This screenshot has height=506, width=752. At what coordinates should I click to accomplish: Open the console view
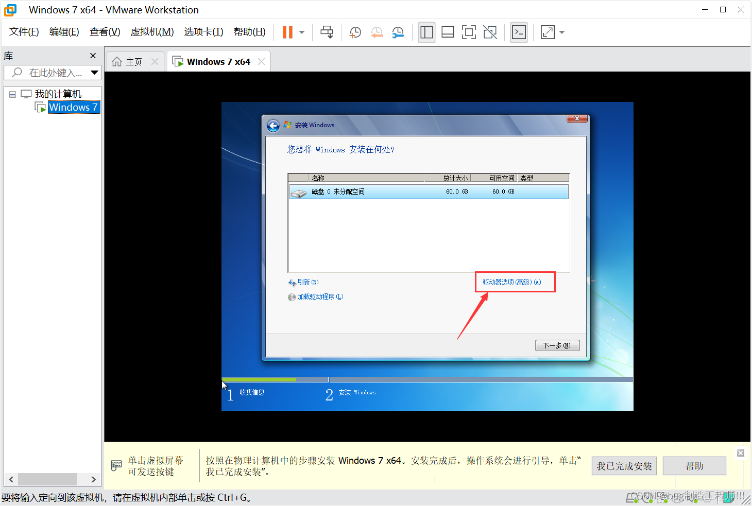point(519,32)
